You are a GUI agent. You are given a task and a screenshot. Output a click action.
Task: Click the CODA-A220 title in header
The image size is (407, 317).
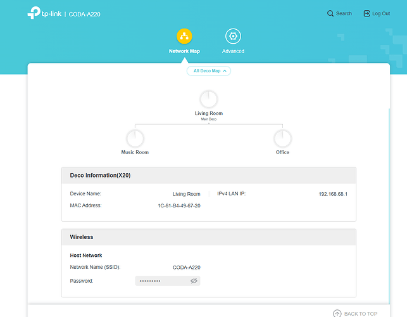click(x=84, y=15)
